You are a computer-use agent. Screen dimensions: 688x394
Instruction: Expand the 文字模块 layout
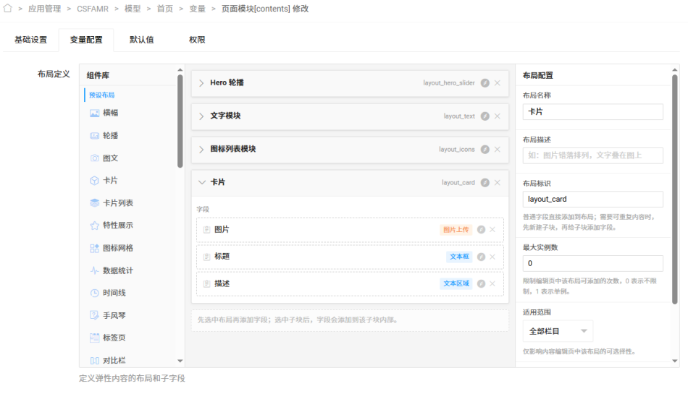(201, 116)
